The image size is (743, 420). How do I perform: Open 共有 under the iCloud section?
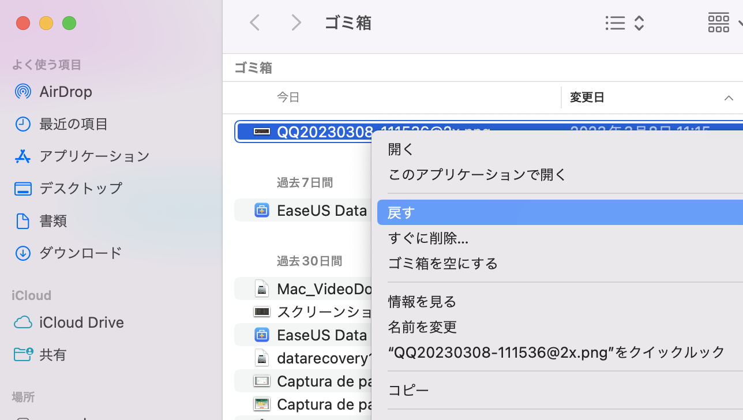point(23,354)
